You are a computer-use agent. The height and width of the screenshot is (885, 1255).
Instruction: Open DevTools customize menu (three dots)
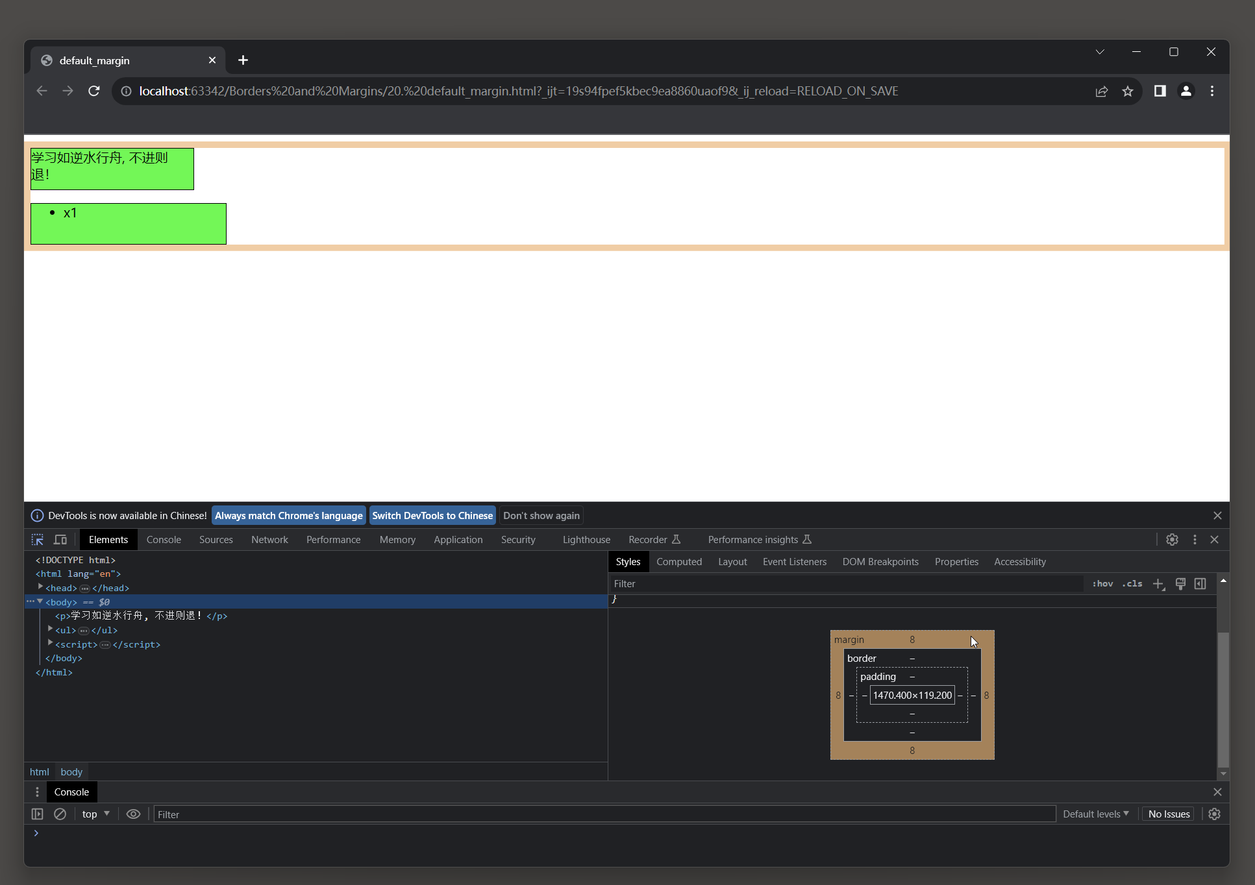1195,540
